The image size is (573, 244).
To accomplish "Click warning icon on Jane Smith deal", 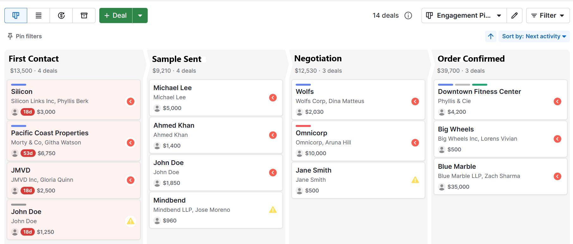I will pyautogui.click(x=415, y=180).
